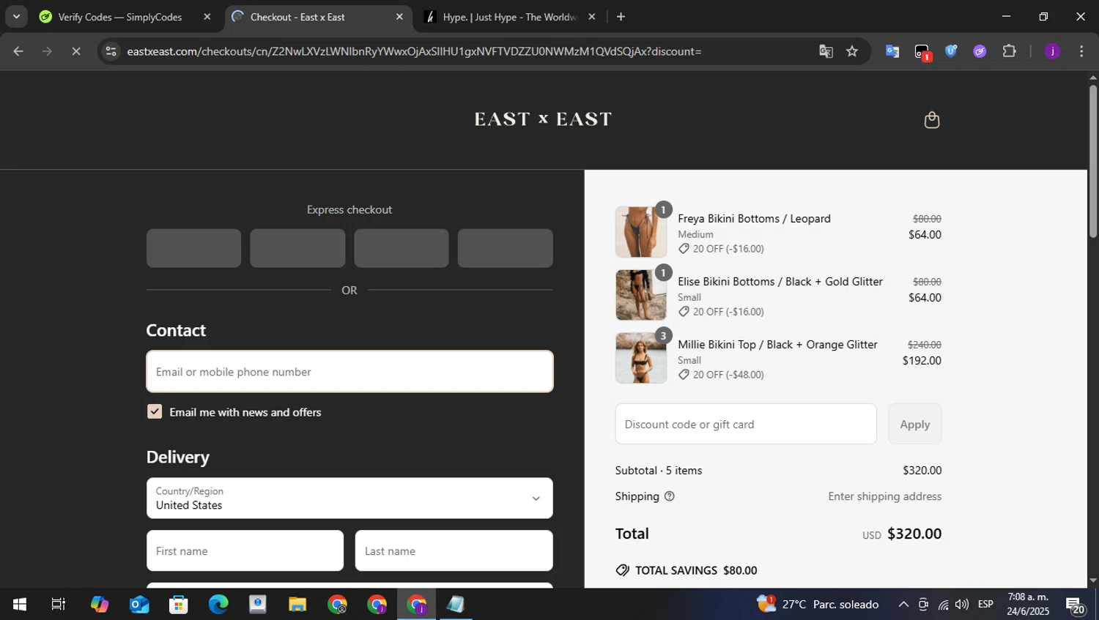The image size is (1099, 620).
Task: Open the tab search dropdown arrow
Action: [x=16, y=17]
